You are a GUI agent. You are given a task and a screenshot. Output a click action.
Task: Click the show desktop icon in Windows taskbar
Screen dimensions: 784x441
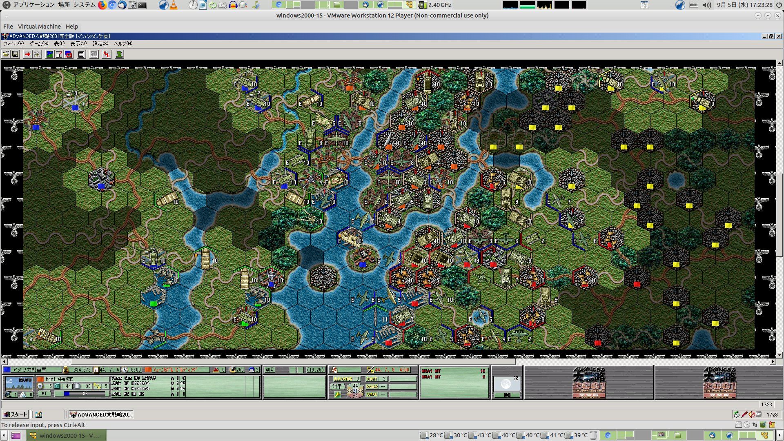click(x=39, y=414)
